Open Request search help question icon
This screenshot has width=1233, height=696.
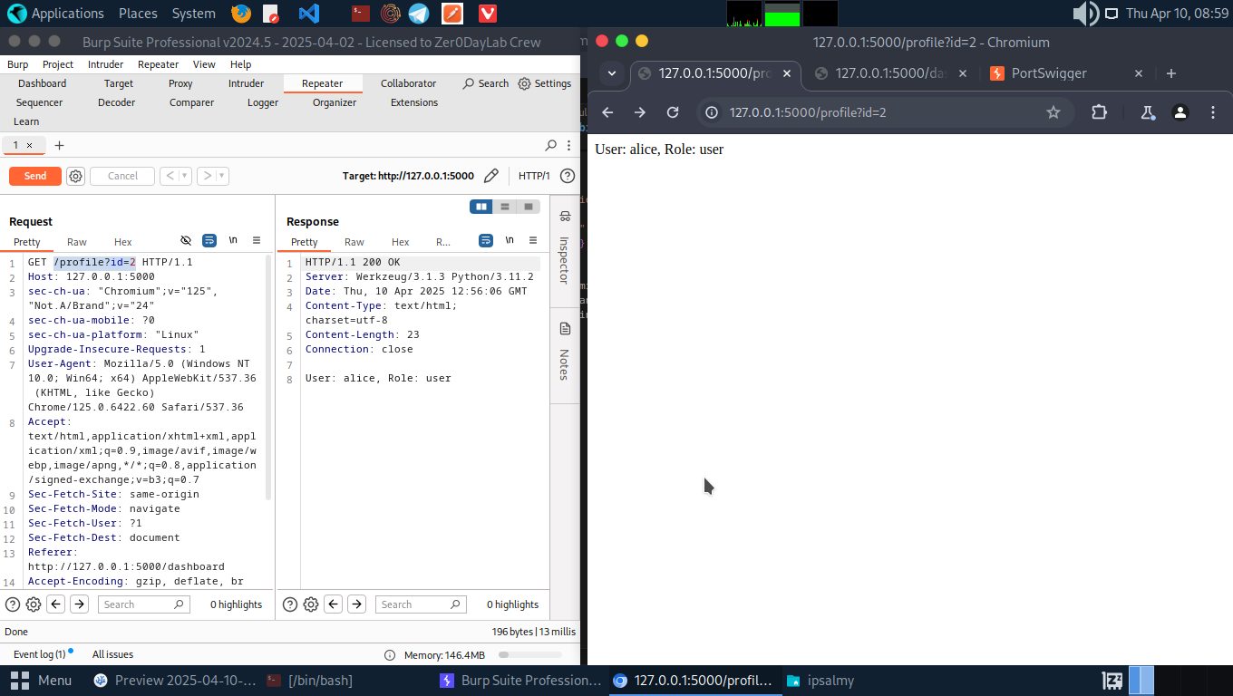pos(13,604)
